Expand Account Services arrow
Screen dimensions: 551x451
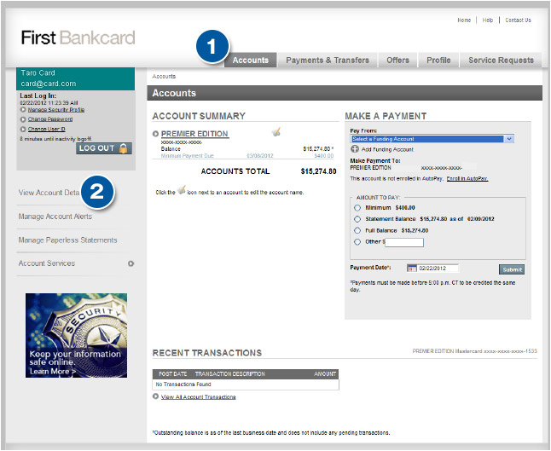[130, 263]
